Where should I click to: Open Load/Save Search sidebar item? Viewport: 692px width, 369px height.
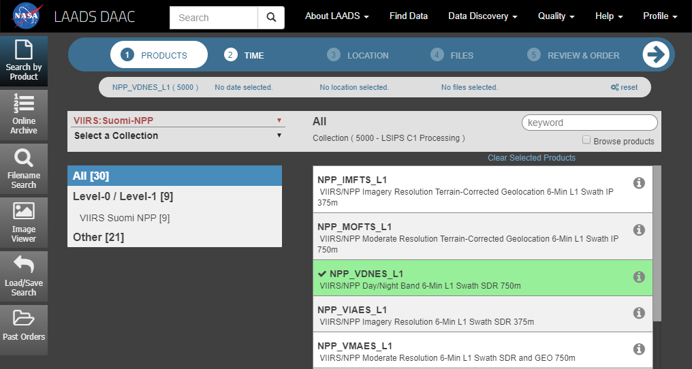[x=24, y=276]
